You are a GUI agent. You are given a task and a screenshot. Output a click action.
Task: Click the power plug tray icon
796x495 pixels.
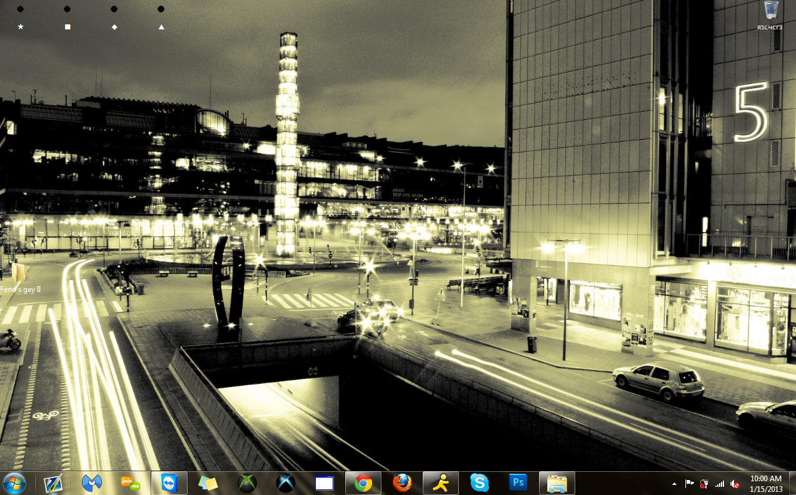(705, 484)
